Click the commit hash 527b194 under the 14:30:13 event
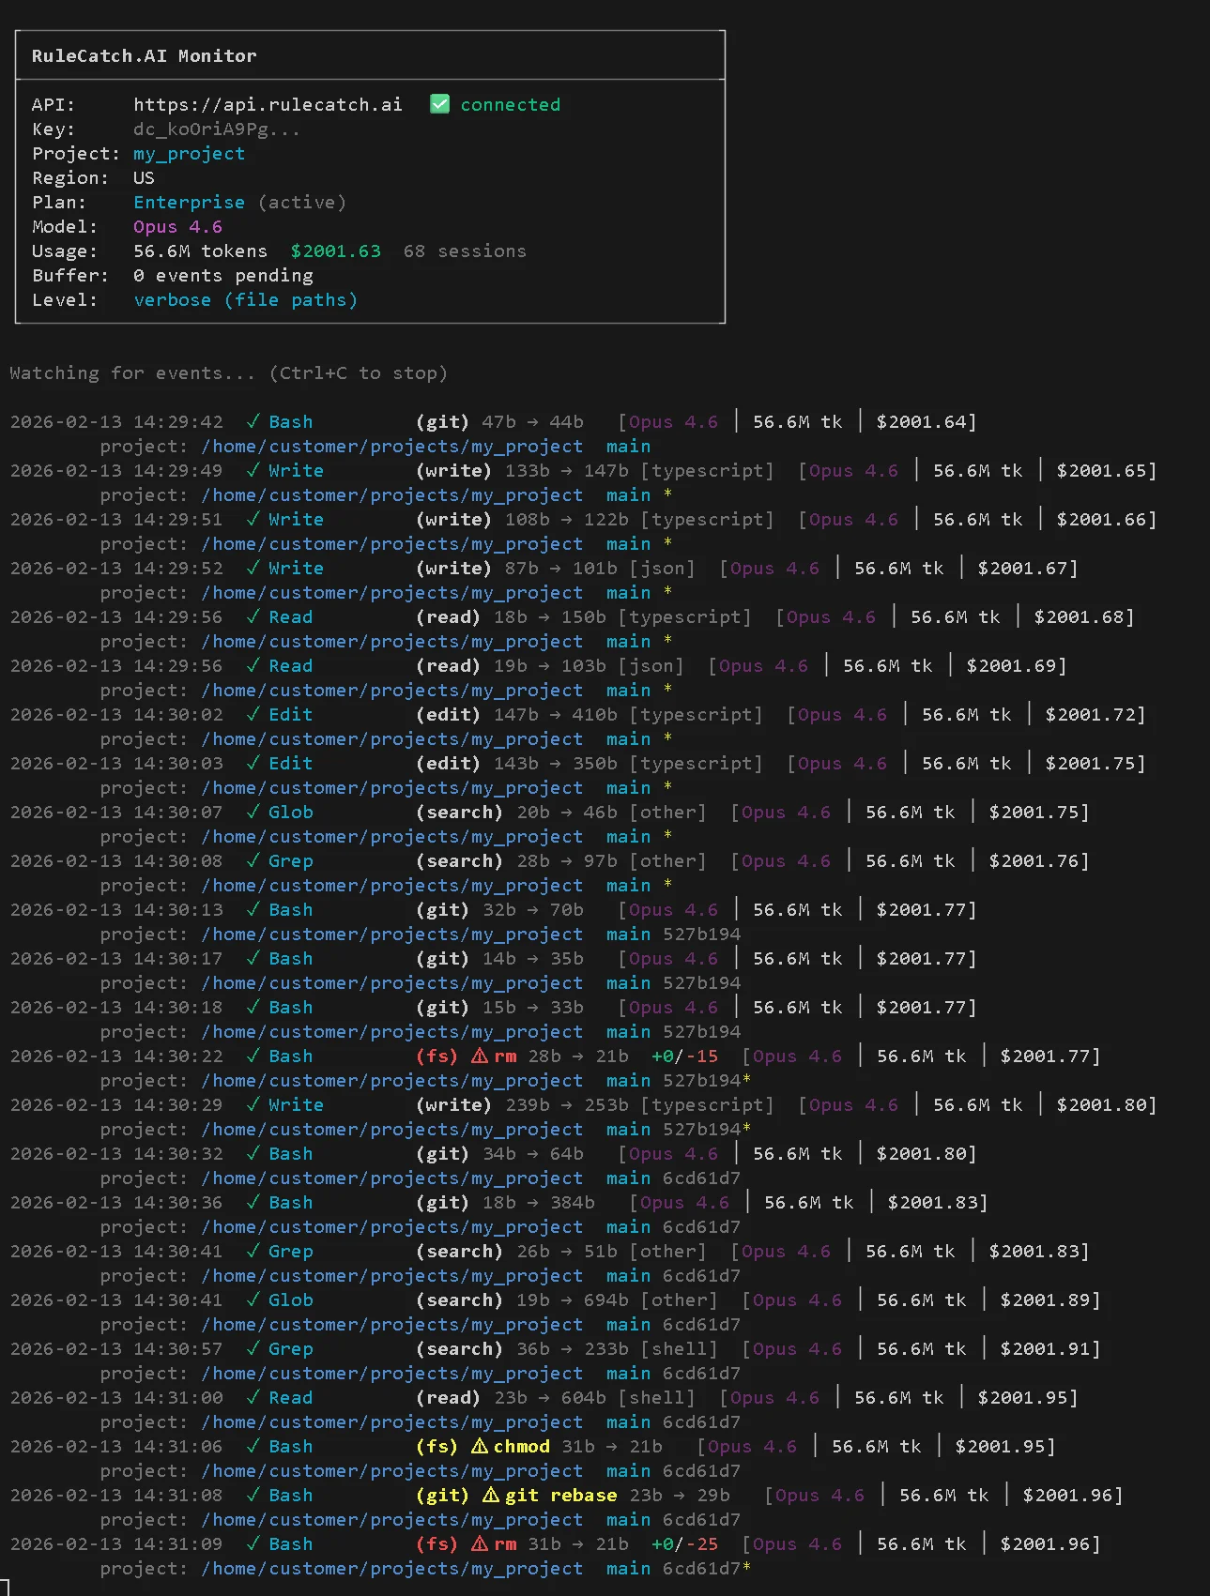 point(702,934)
